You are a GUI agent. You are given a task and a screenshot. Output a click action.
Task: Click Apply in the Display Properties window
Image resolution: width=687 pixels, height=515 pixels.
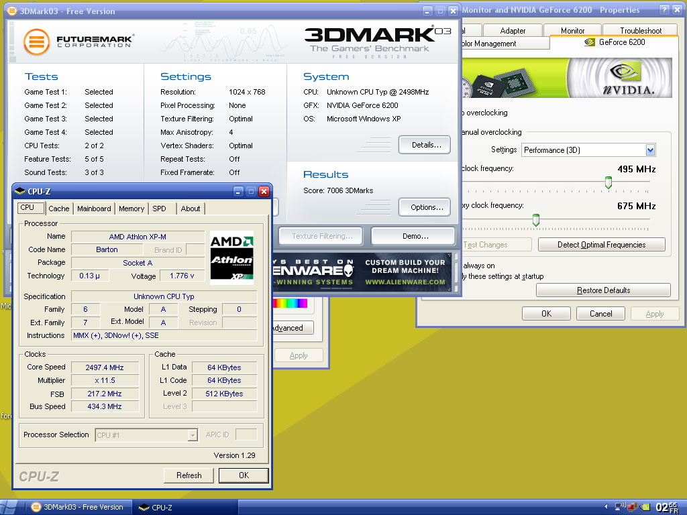click(x=299, y=355)
